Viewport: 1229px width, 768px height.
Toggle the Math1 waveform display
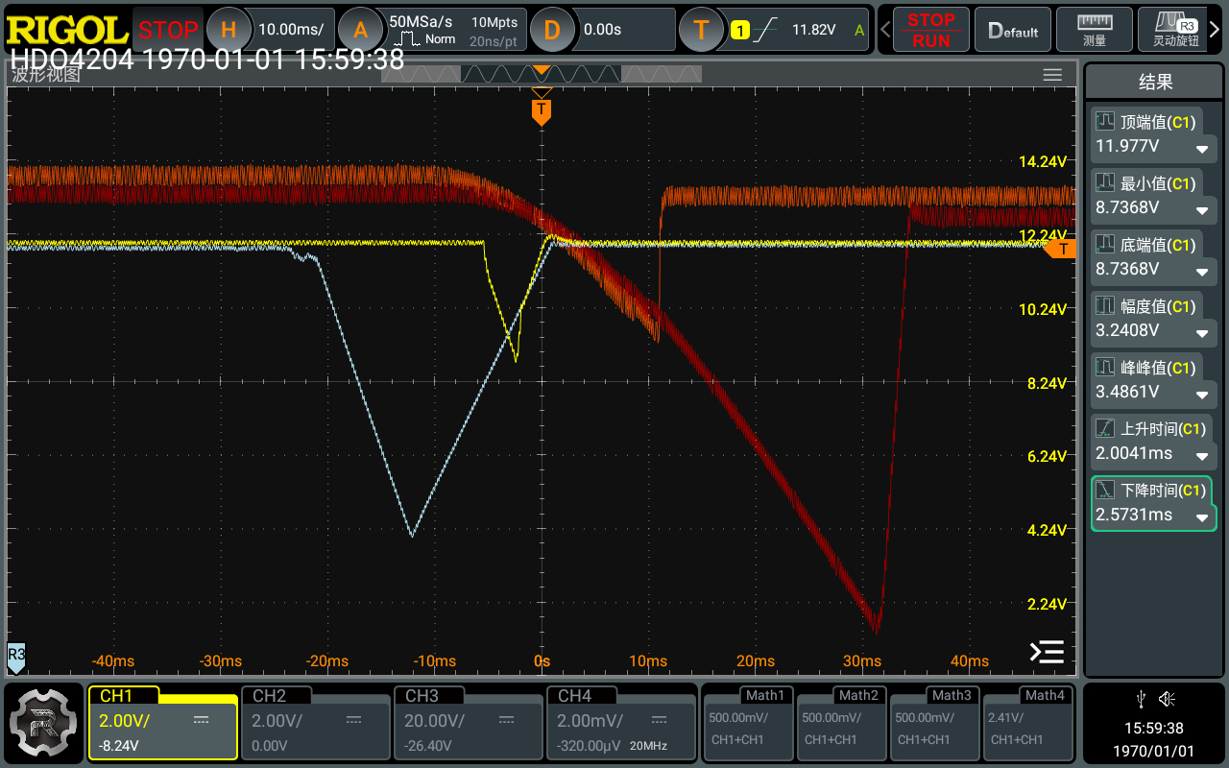click(x=748, y=722)
